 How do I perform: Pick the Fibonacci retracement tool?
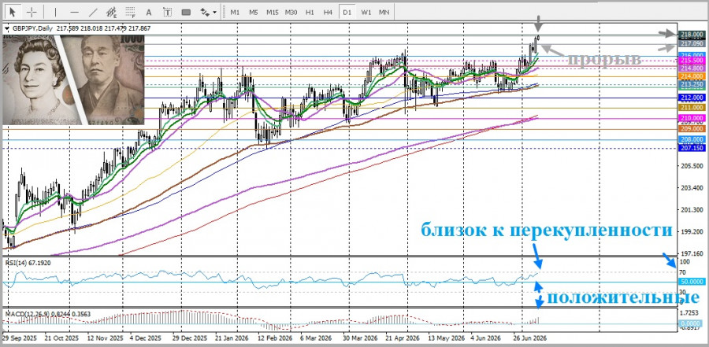pos(131,13)
